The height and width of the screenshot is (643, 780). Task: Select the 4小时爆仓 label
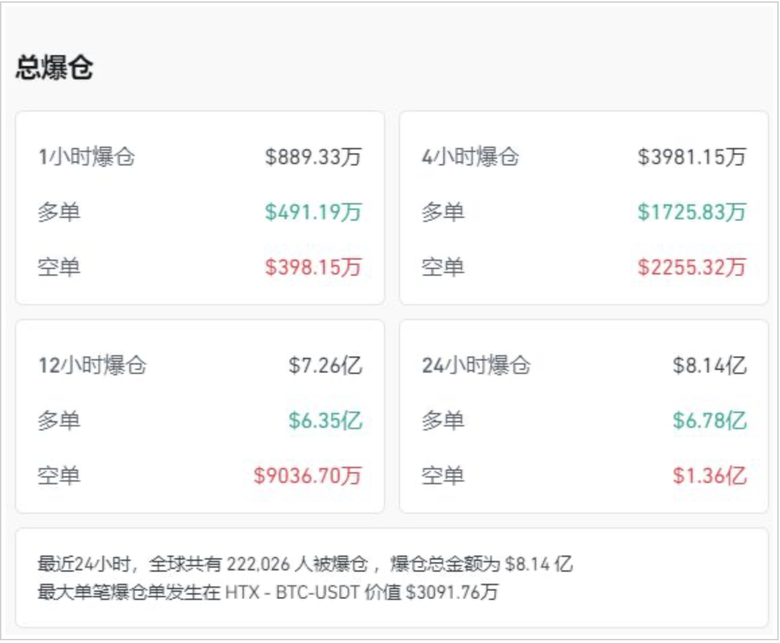click(470, 158)
